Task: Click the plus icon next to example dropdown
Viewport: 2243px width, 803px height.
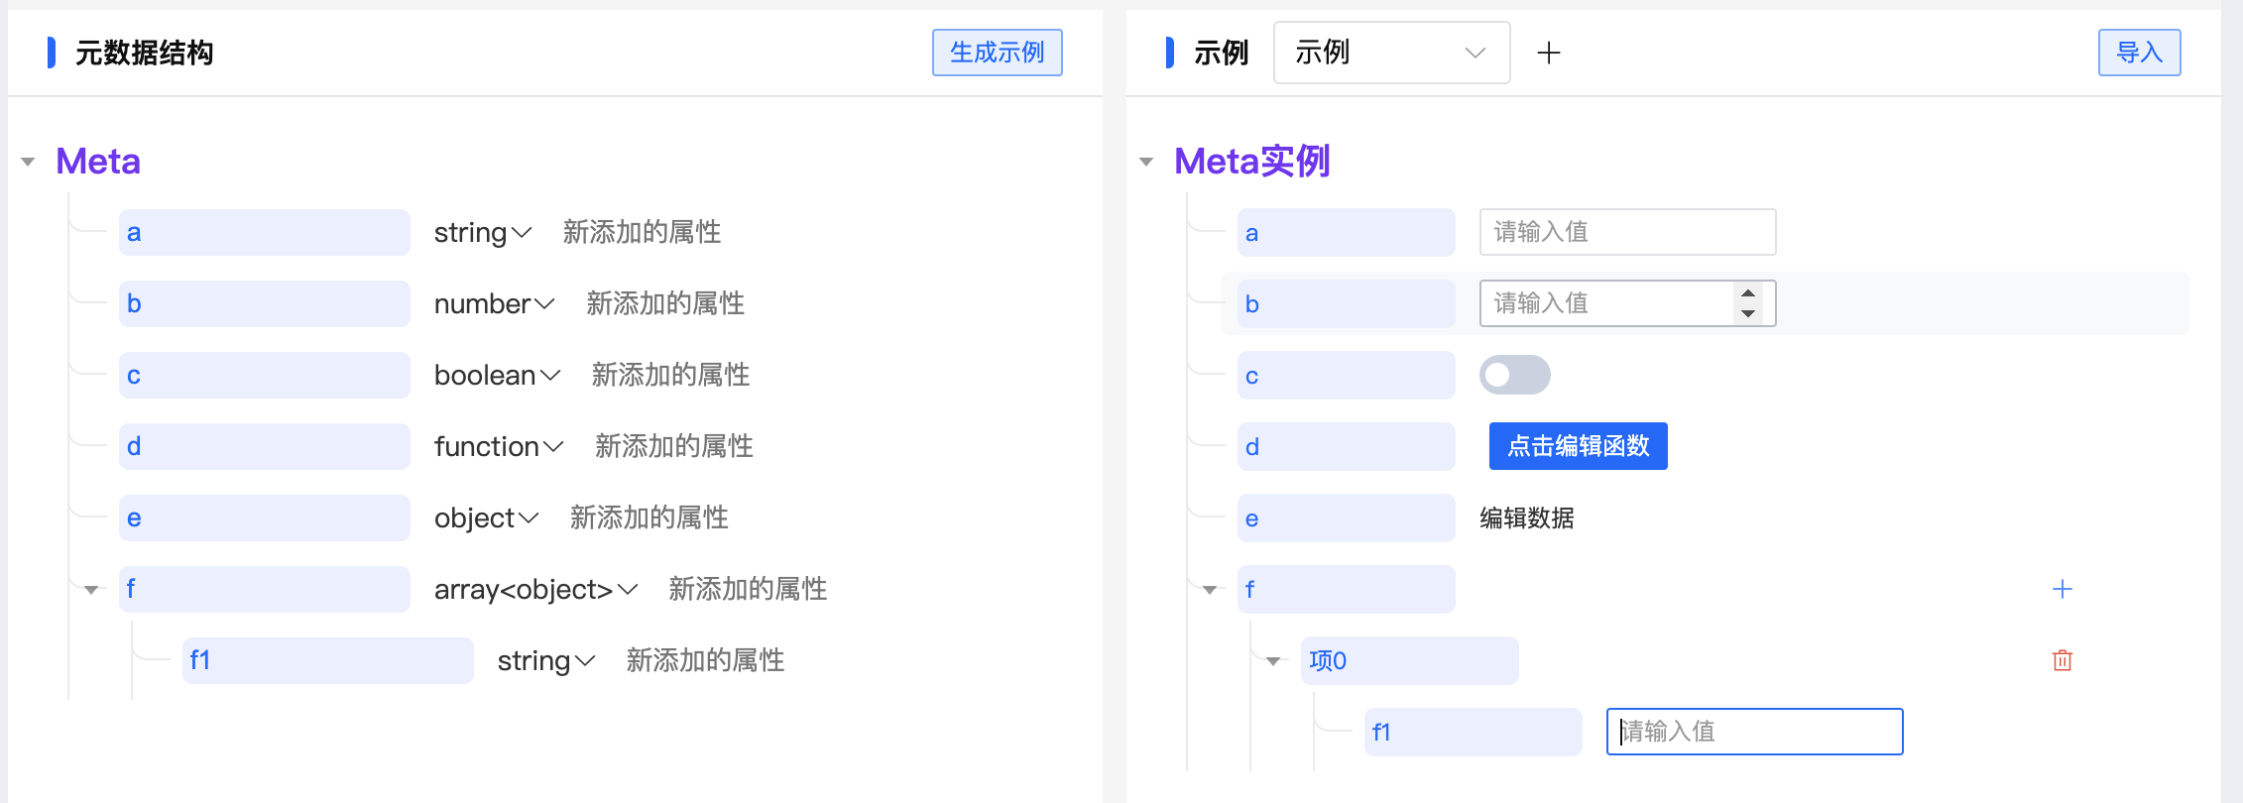Action: (1548, 53)
